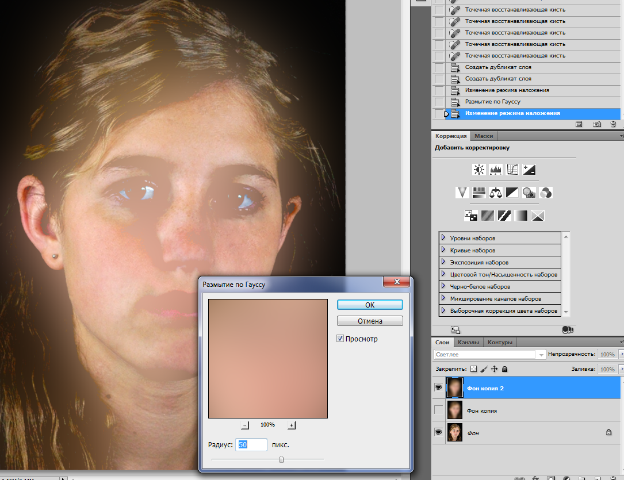Add an Invert adjustment layer
Viewport: 624px width, 480px height.
[471, 216]
